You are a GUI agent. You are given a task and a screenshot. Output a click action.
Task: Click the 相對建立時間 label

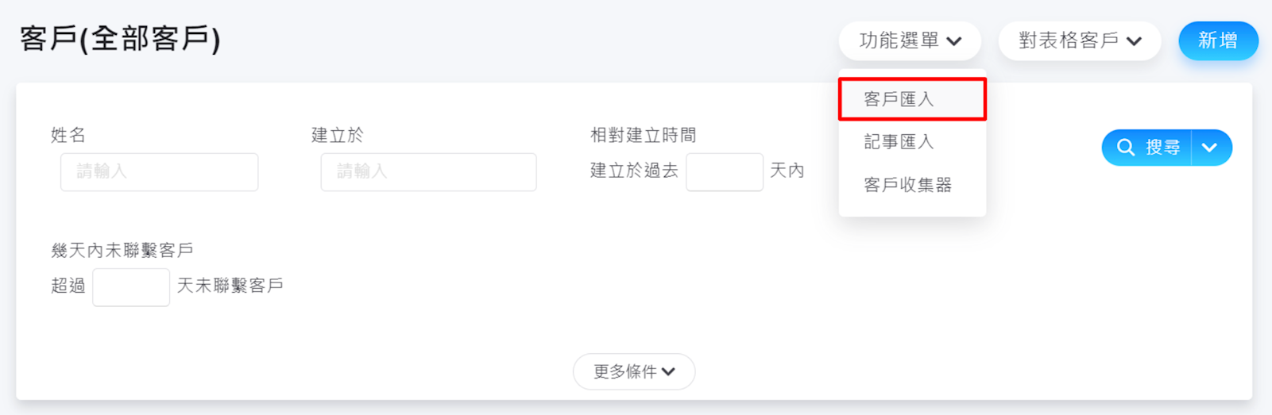click(644, 136)
